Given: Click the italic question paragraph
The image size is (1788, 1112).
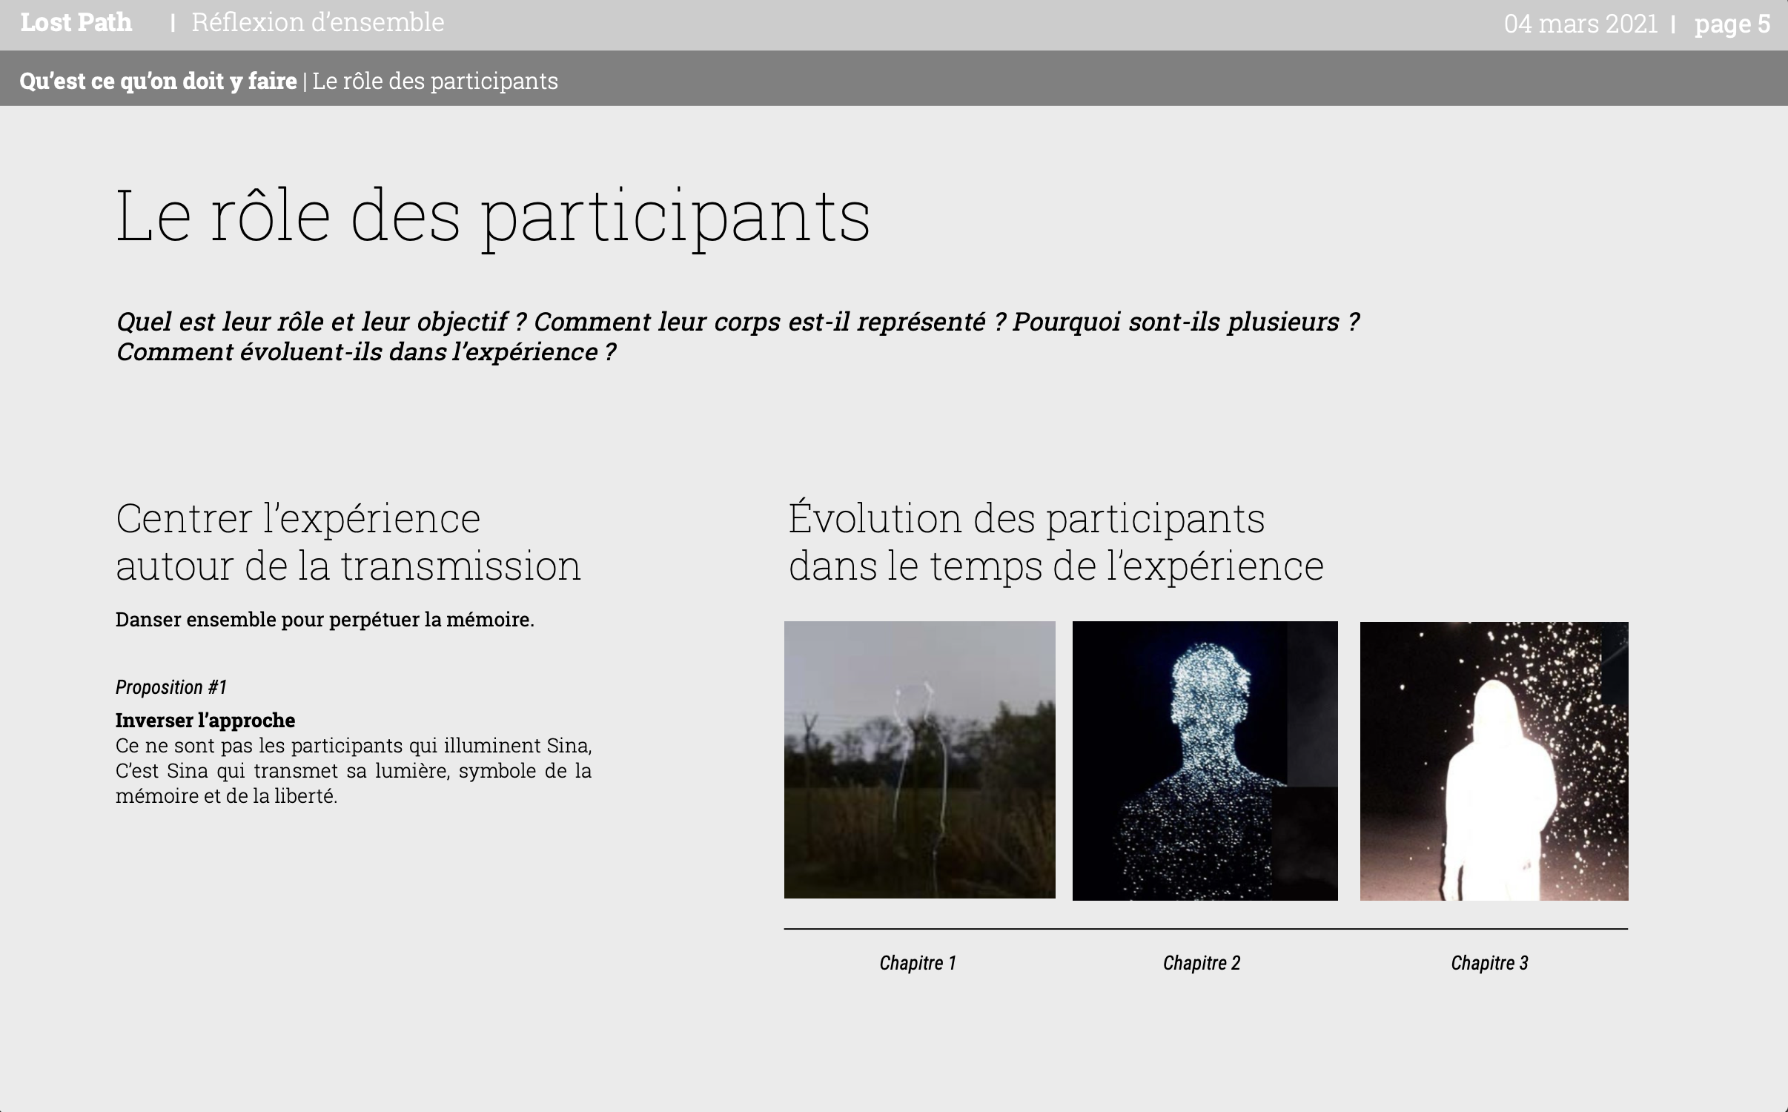Looking at the screenshot, I should click(x=738, y=337).
